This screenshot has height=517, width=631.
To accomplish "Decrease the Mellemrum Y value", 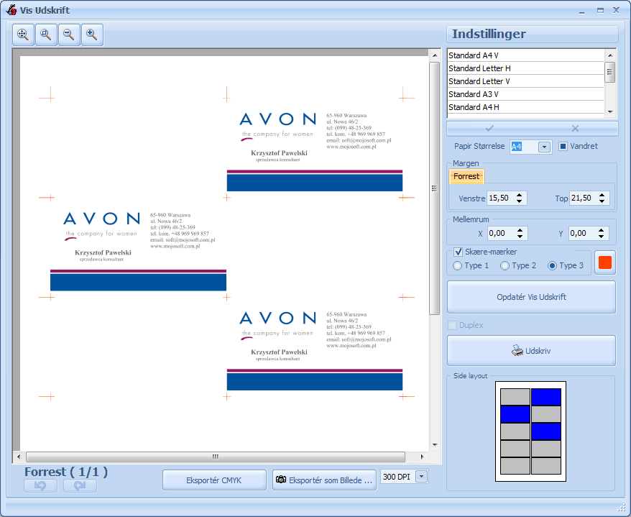I will (x=602, y=236).
